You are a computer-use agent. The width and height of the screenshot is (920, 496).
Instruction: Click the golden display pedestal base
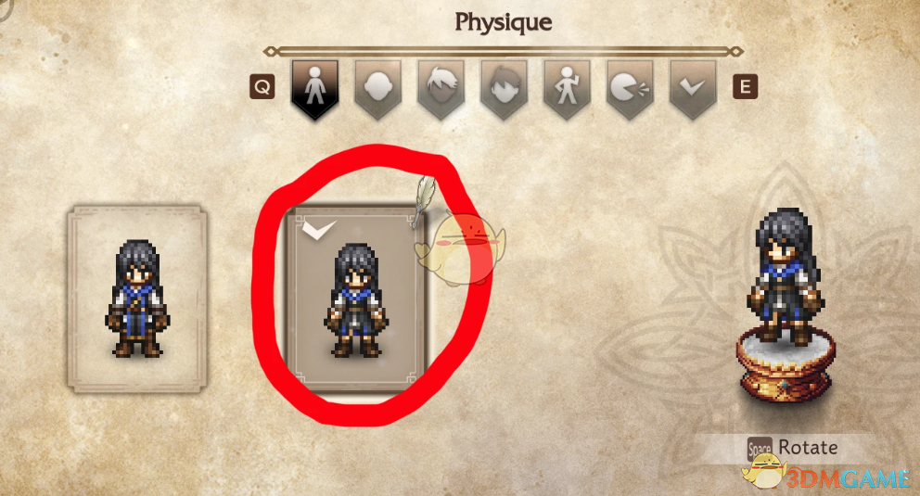tap(785, 365)
